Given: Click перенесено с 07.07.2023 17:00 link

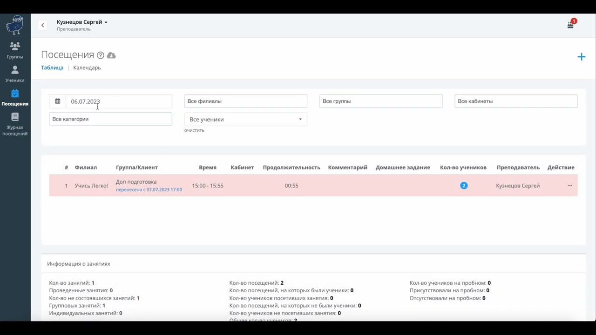Looking at the screenshot, I should 149,190.
